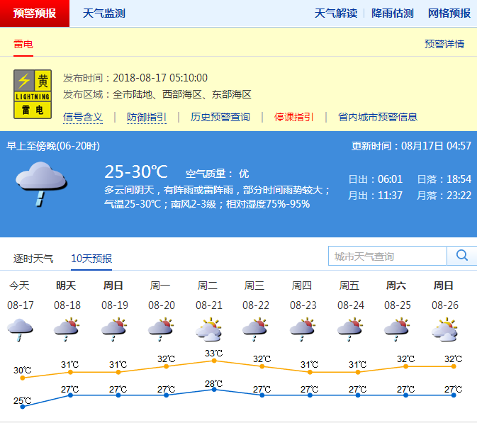Click into the 城市天气查询 search field
Viewport: 477px width, 423px height.
388,256
